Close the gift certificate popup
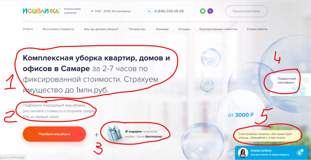Viewport: 311px width, 160px height. [x=306, y=80]
